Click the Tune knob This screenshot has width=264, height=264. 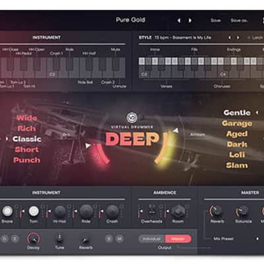pyautogui.click(x=59, y=238)
